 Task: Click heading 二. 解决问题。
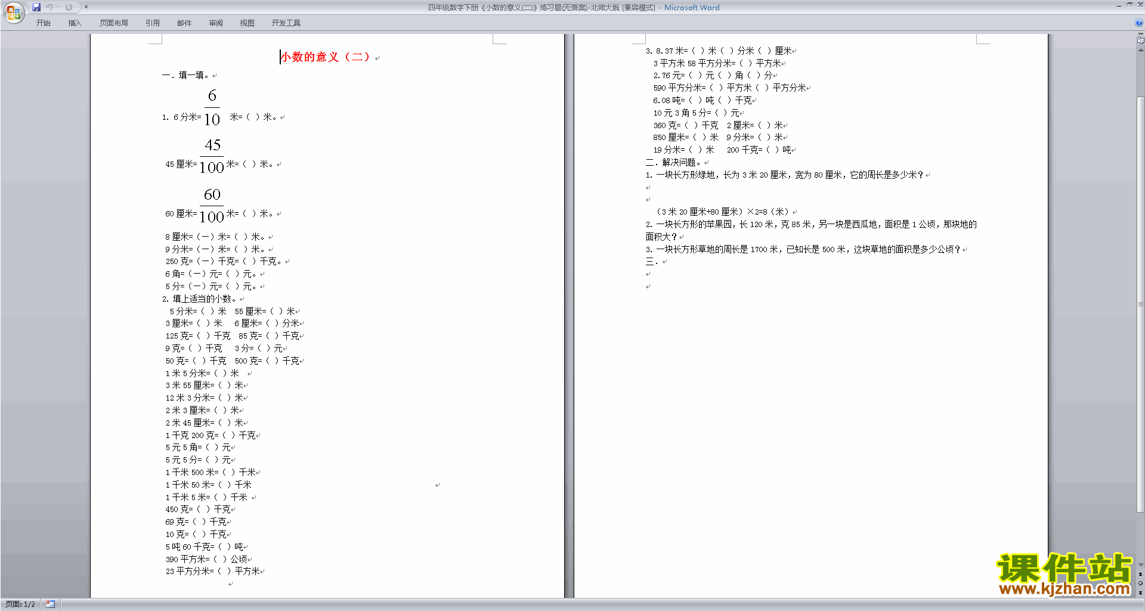pos(673,162)
